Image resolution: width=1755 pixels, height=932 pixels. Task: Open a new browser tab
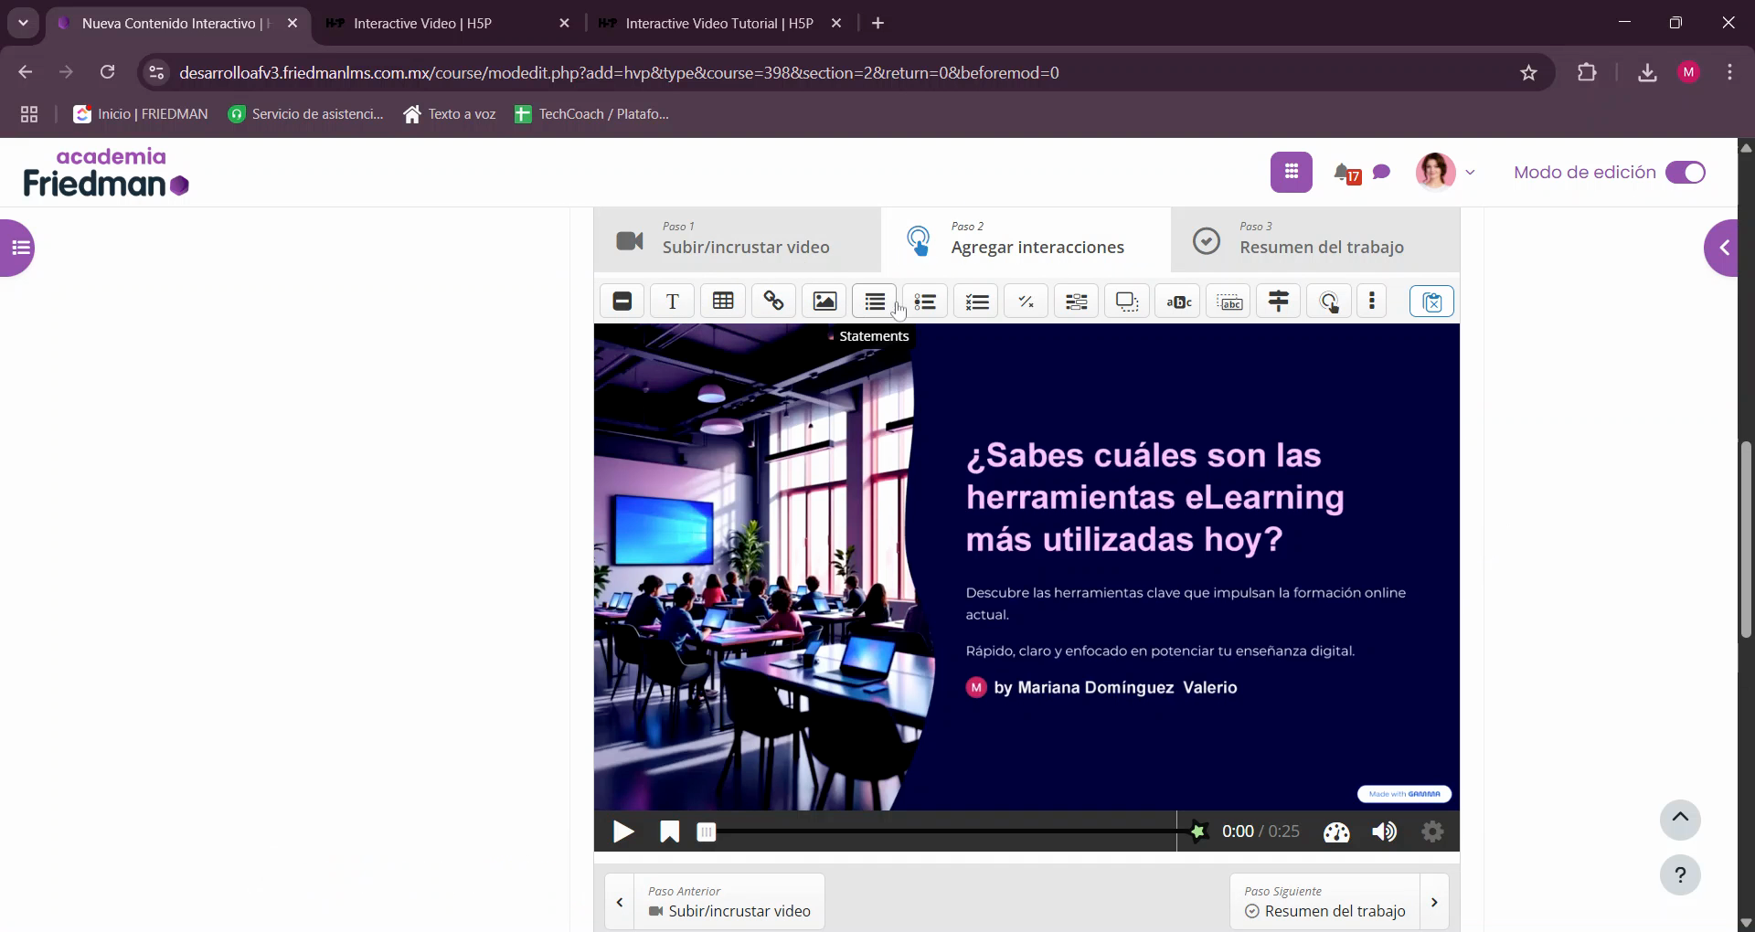[x=878, y=24]
